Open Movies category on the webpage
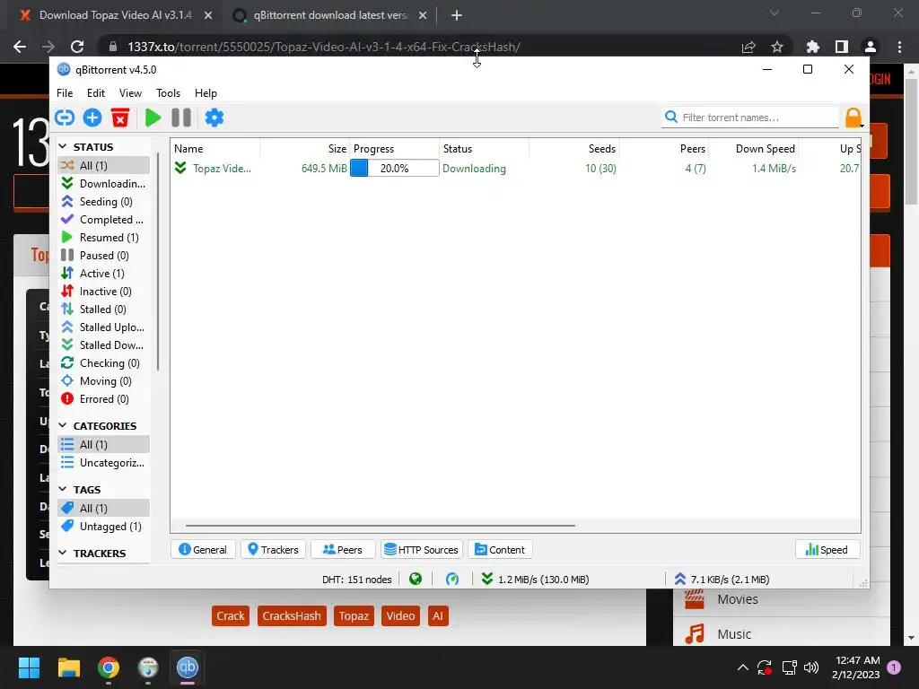Screen dimensions: 919x689 pyautogui.click(x=738, y=599)
